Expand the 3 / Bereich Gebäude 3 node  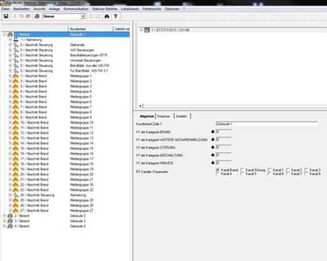(4, 221)
